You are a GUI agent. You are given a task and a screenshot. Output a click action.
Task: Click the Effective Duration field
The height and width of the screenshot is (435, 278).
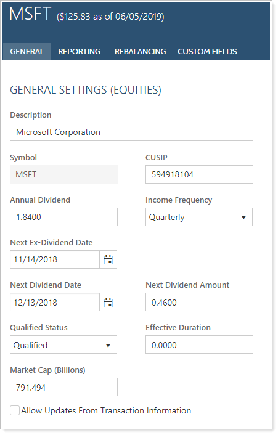[x=199, y=344]
